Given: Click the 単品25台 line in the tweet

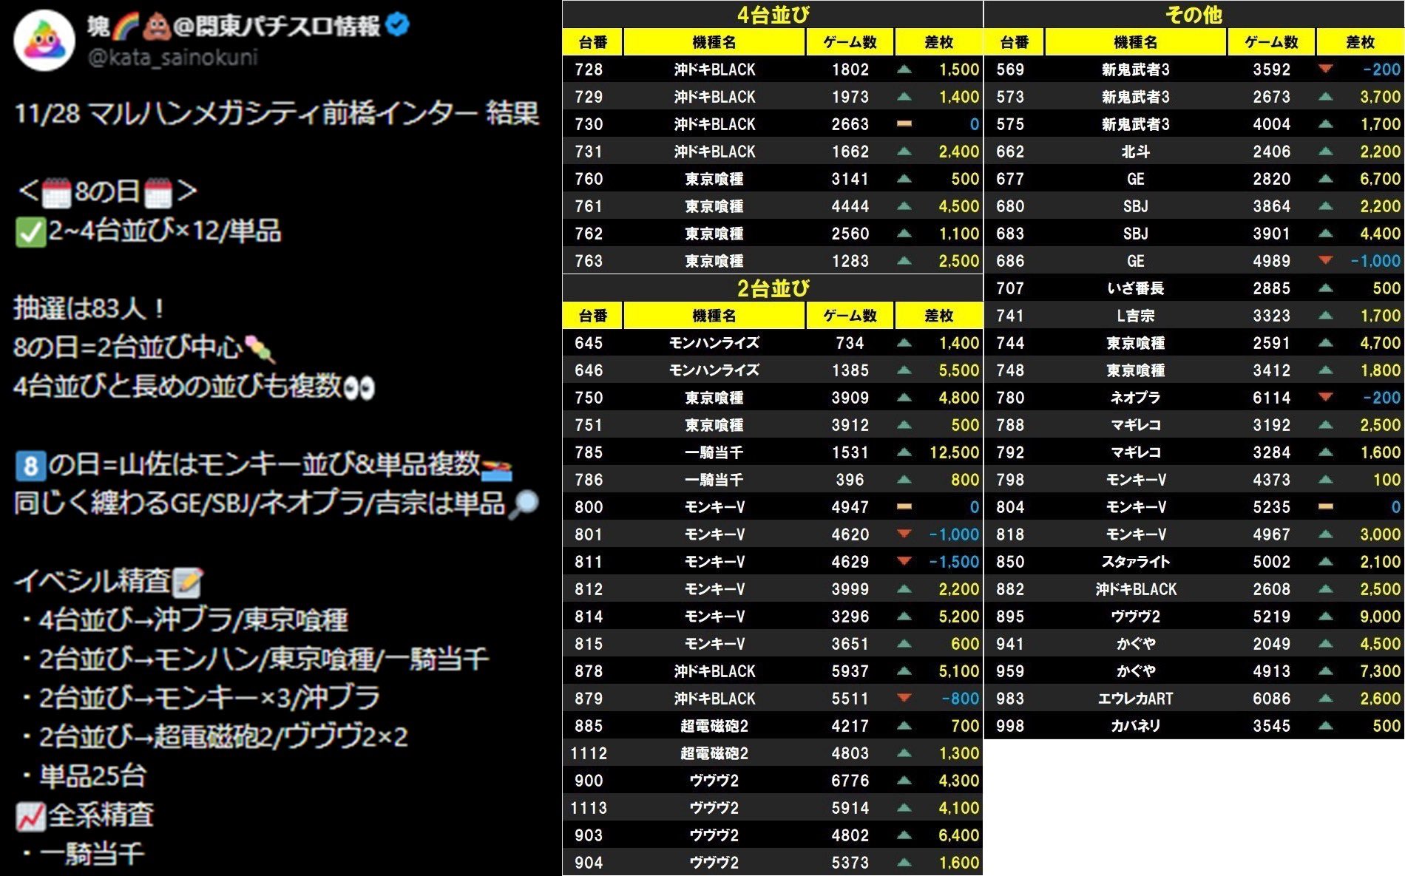Looking at the screenshot, I should click(92, 776).
